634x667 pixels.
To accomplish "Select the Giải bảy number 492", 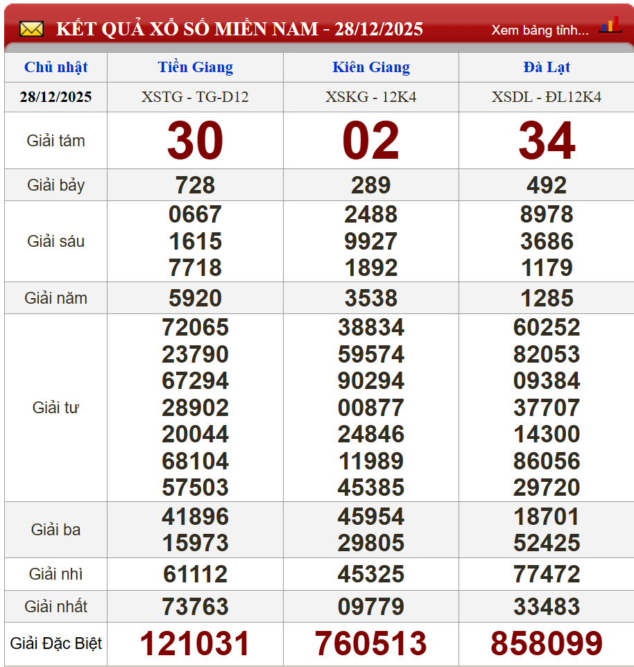I will pos(547,185).
